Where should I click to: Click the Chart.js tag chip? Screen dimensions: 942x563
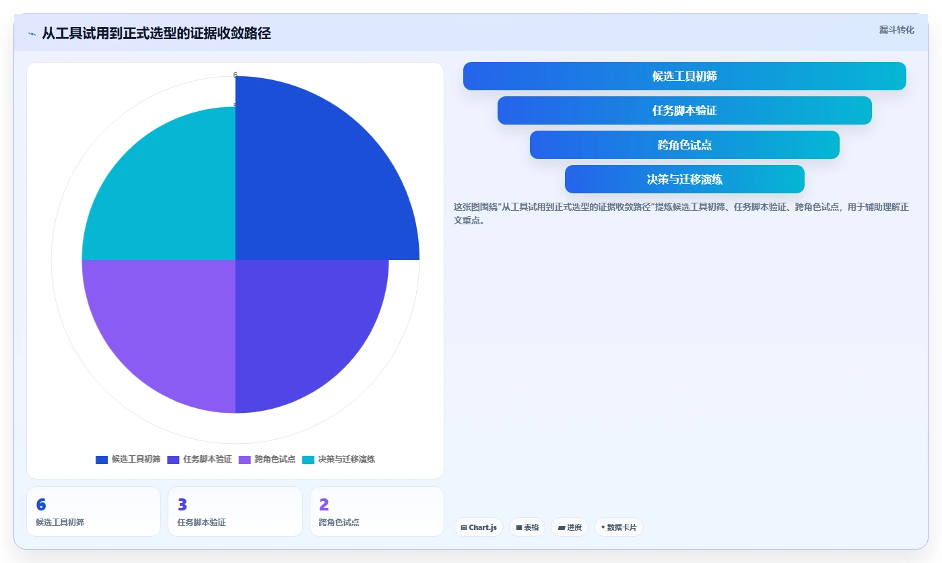(x=479, y=527)
